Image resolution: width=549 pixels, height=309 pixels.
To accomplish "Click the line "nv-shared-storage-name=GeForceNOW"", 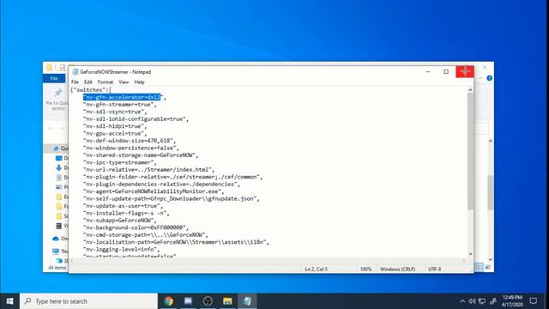I will pyautogui.click(x=141, y=155).
